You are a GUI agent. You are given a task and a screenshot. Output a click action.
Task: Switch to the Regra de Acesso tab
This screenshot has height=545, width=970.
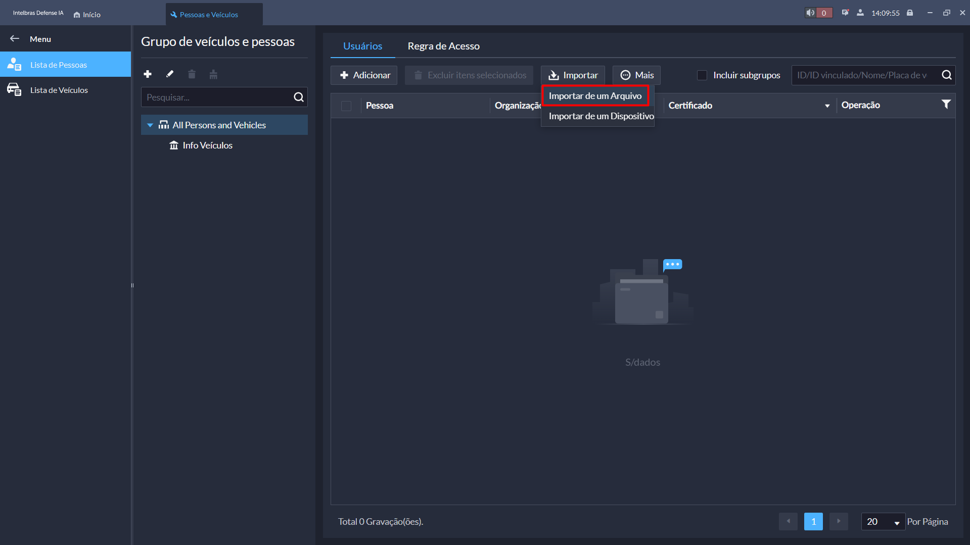[x=443, y=46]
